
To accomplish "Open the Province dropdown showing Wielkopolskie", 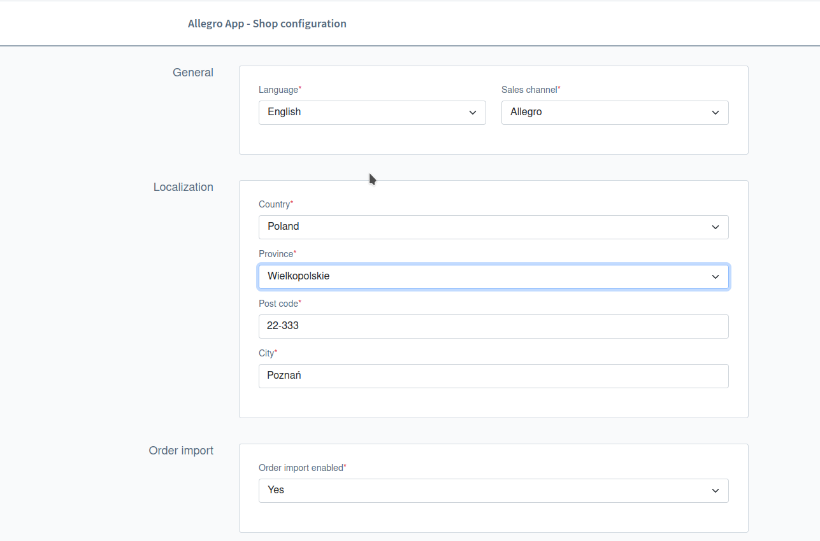I will click(x=494, y=277).
